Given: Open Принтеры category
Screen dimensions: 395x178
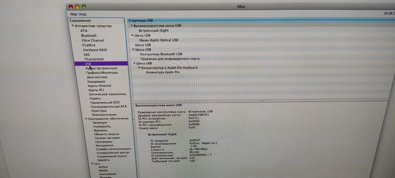Looking at the screenshot, I should click(99, 111).
